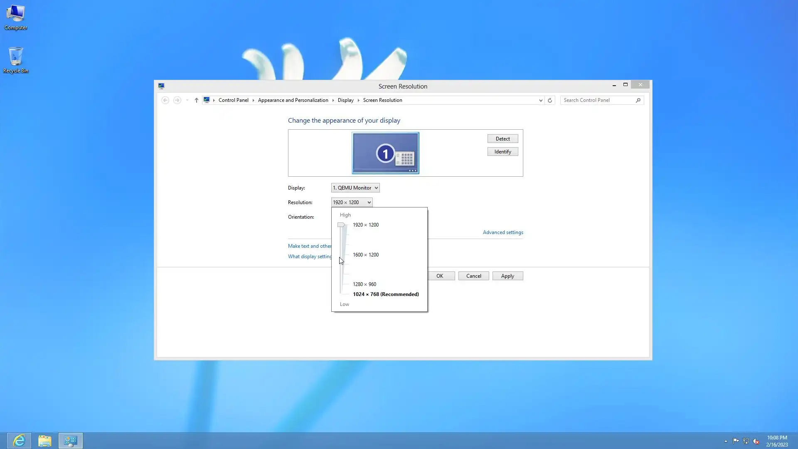Open Advanced settings link

tap(502, 232)
